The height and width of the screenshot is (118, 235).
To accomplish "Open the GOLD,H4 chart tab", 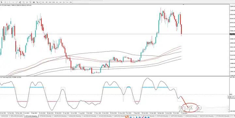I will tap(4, 116).
